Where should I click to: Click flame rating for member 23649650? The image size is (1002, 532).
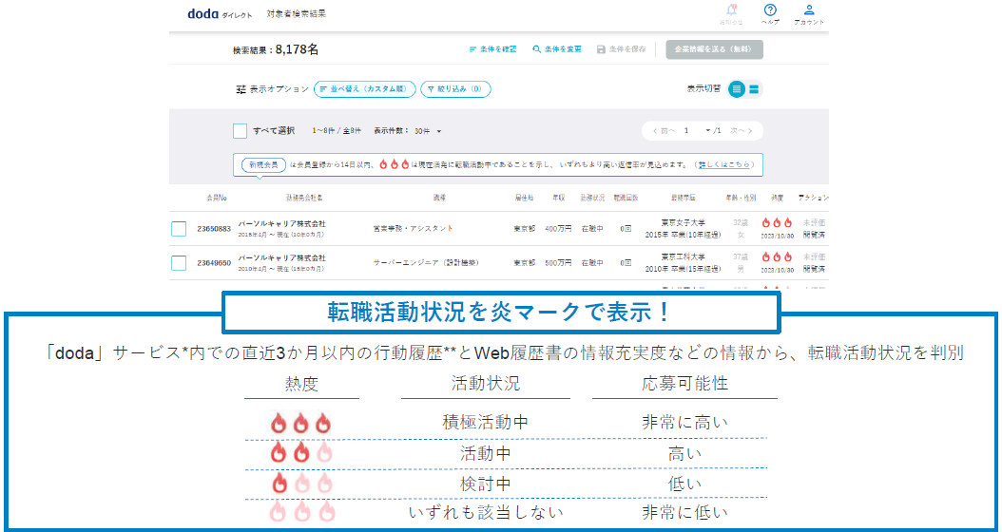point(777,257)
